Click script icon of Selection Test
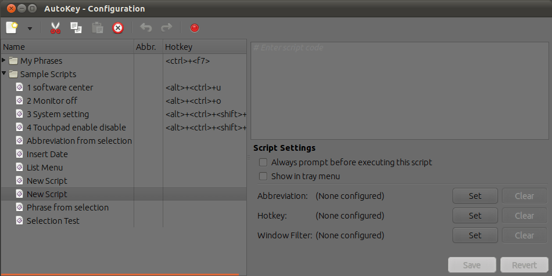552x276 pixels. coord(20,220)
